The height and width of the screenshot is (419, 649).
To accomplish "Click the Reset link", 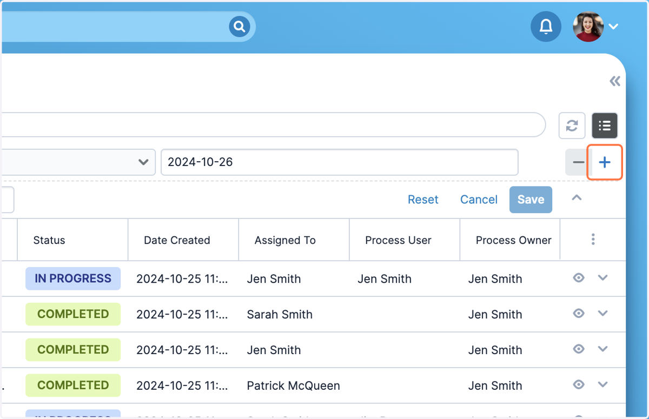I will [x=423, y=199].
